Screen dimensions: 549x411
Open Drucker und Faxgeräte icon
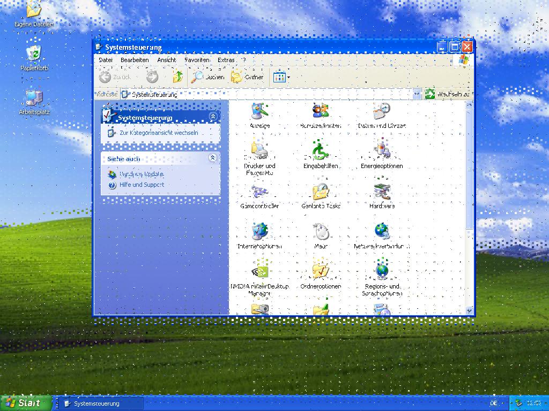click(259, 157)
